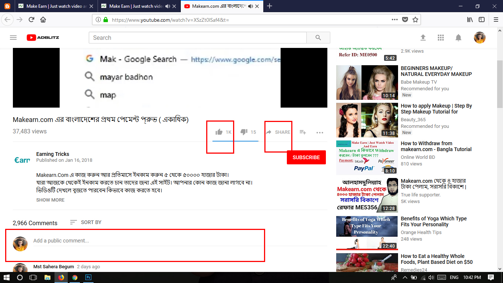503x283 pixels.
Task: Open the account avatar menu
Action: click(479, 38)
